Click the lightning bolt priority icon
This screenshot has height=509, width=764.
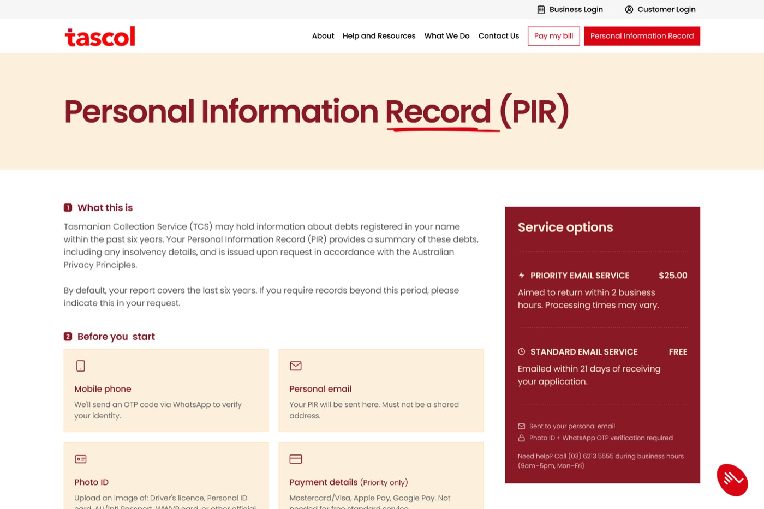click(x=522, y=276)
